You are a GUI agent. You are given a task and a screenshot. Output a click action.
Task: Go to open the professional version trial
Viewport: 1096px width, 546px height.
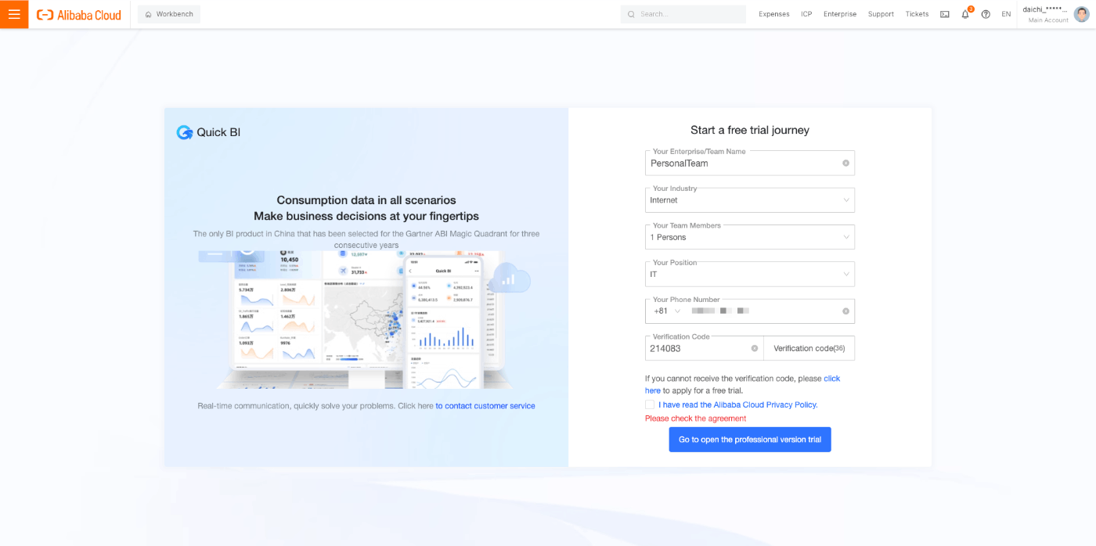point(750,440)
